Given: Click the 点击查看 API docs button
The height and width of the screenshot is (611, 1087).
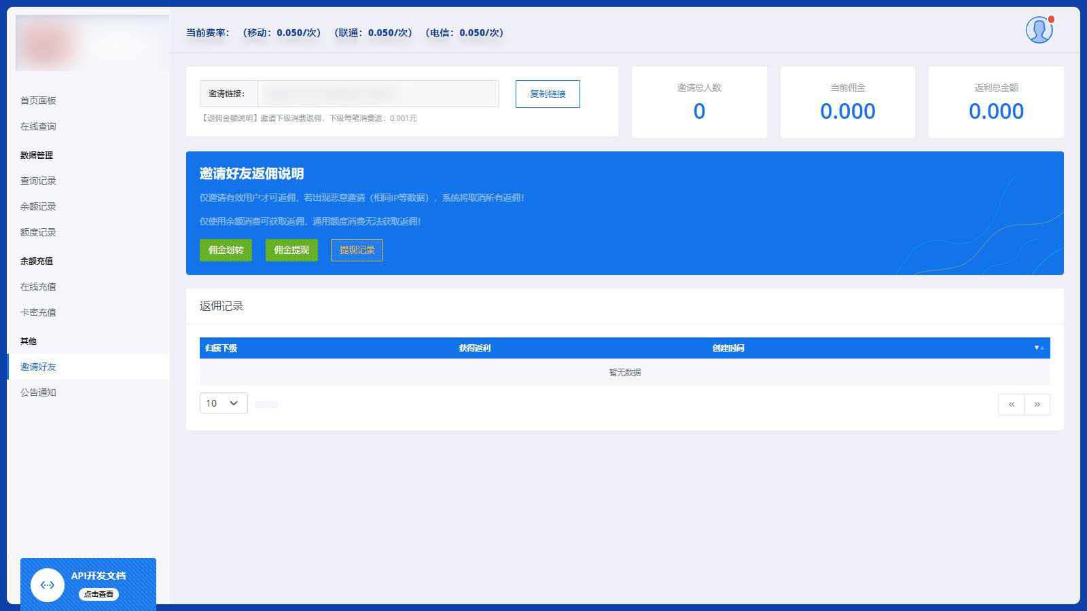Looking at the screenshot, I should tap(99, 594).
